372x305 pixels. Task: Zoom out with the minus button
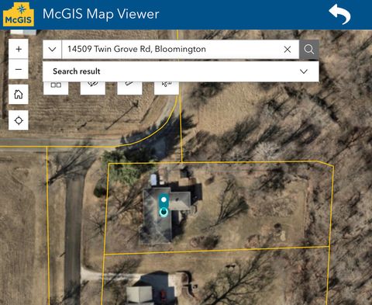[19, 69]
